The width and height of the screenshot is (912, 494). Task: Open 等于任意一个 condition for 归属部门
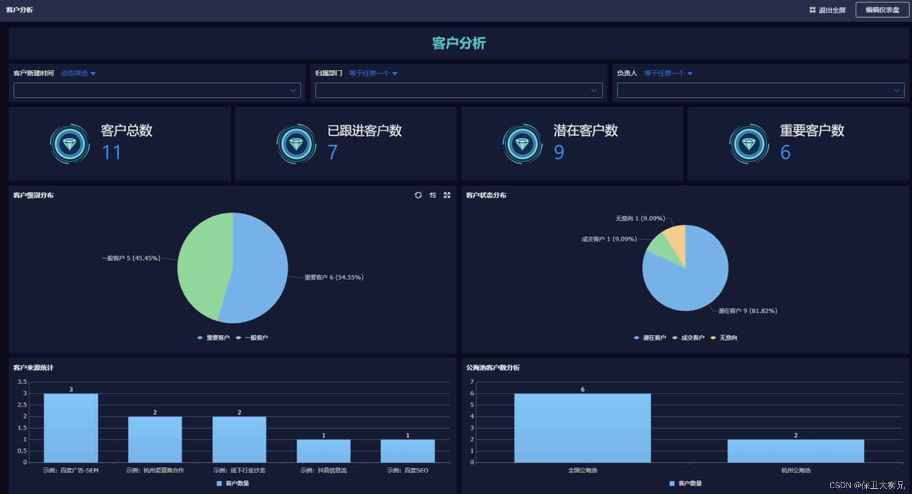(373, 73)
